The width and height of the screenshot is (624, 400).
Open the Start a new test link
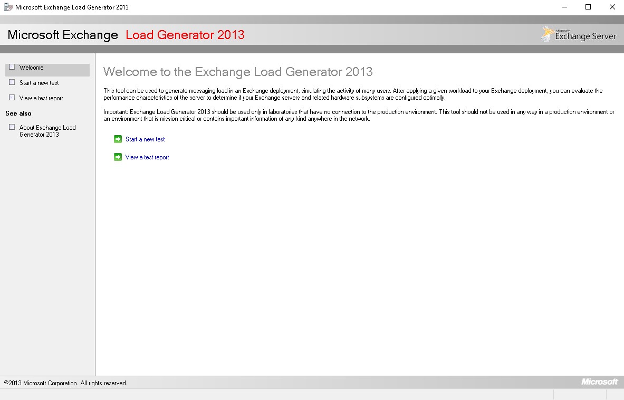[x=145, y=139]
